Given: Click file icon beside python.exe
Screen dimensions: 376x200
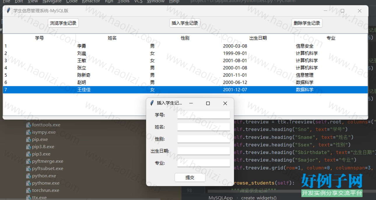Looking at the screenshot, I should coord(28,176).
